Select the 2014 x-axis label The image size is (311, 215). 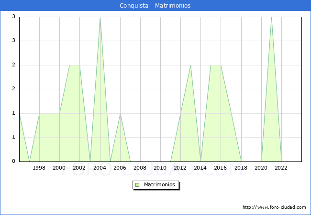(200, 168)
